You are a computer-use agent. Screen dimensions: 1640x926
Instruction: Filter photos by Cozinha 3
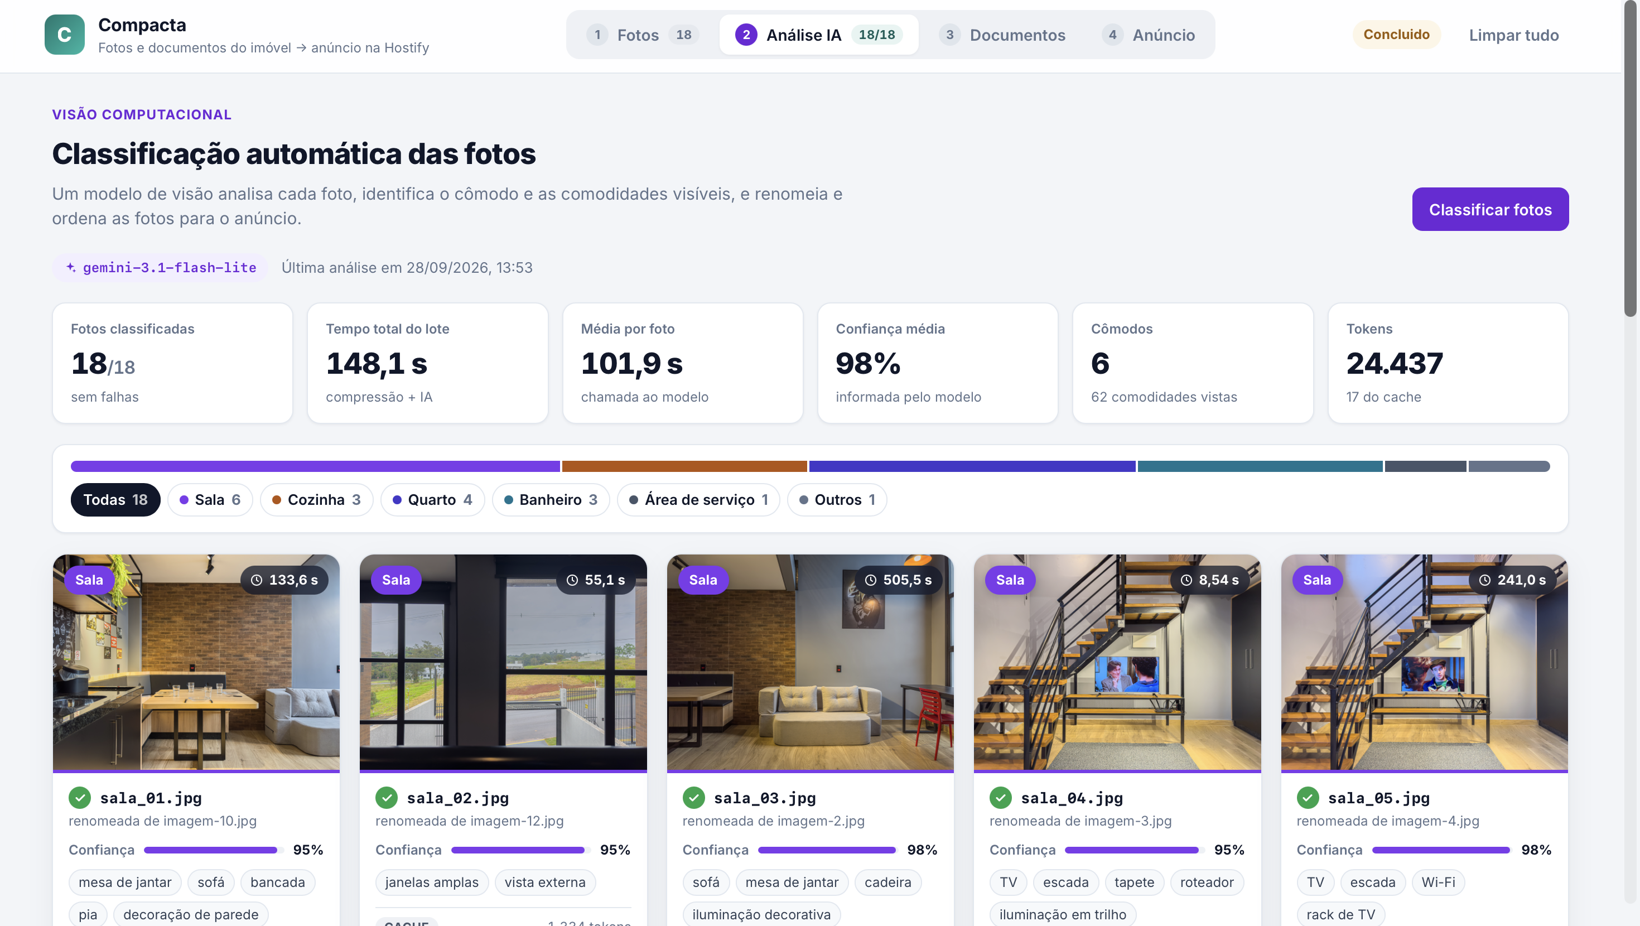[316, 500]
